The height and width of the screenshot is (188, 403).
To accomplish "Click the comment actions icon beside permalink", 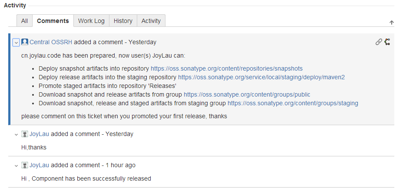I will point(387,42).
